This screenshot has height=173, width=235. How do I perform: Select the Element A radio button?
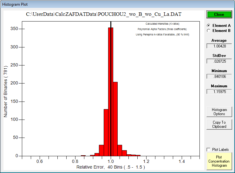(x=208, y=26)
